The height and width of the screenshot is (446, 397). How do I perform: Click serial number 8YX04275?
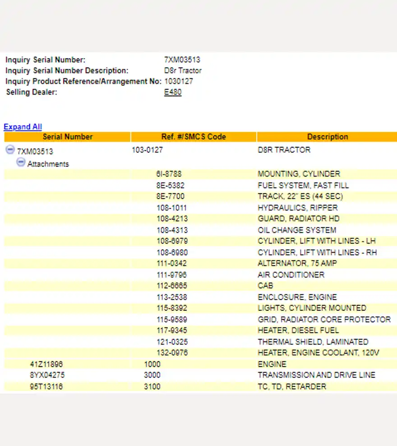(47, 375)
